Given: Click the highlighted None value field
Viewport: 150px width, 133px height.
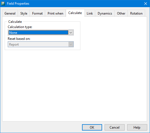Looking at the screenshot, I should point(38,32).
